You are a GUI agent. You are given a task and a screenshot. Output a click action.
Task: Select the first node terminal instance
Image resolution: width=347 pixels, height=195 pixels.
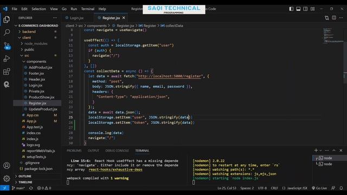[327, 158]
